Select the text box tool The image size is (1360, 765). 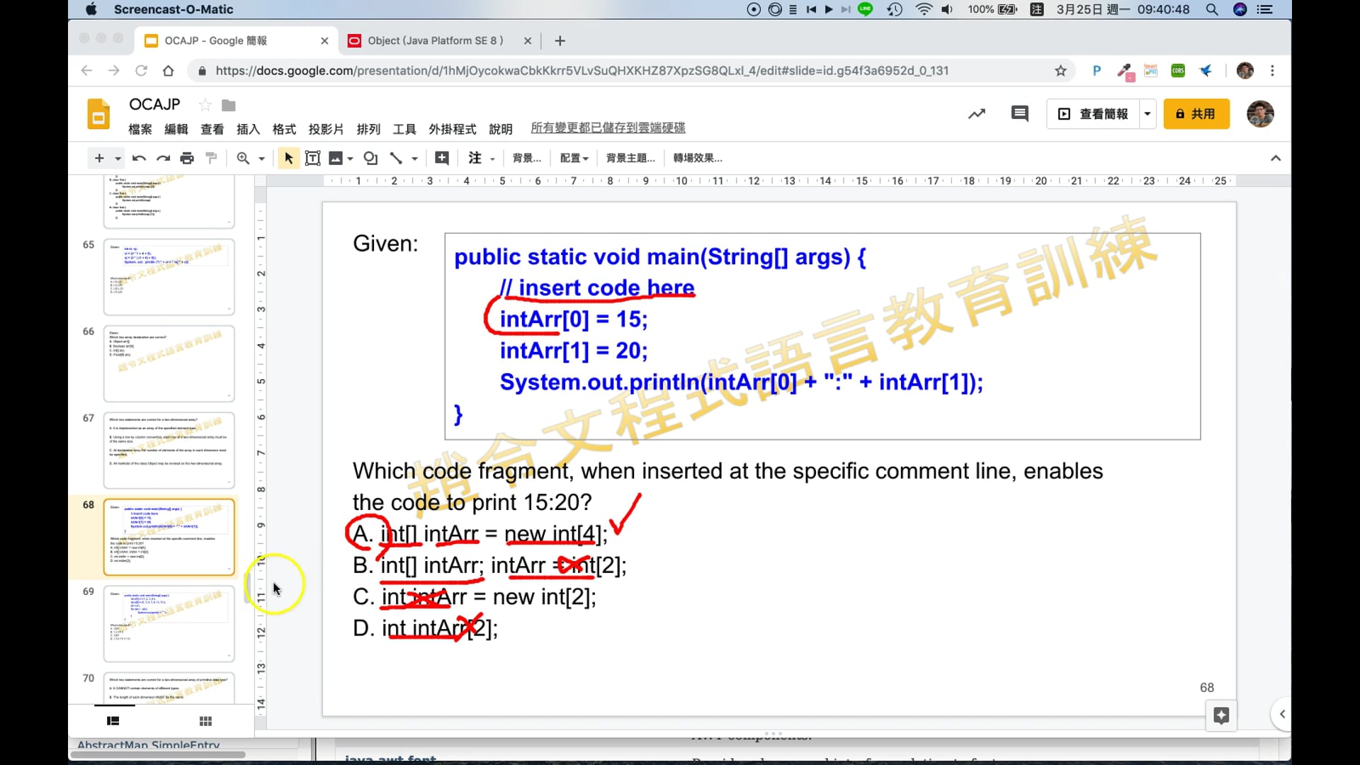tap(312, 158)
